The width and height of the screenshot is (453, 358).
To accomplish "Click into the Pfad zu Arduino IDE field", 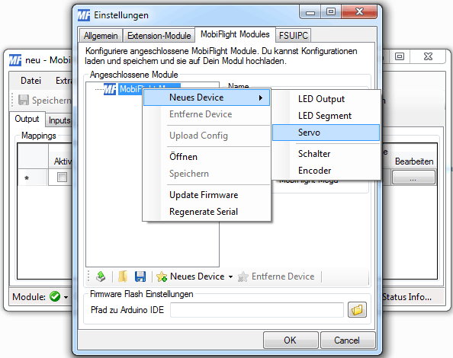I will [x=257, y=310].
